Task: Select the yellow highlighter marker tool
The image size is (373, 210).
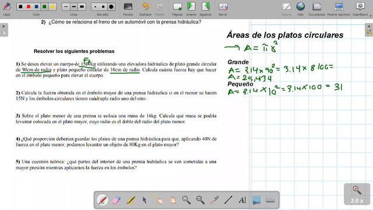Action: 131,200
